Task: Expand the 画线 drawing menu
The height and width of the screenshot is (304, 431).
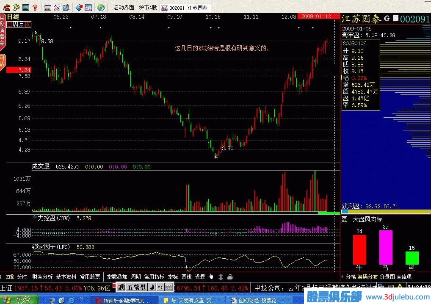Action: pyautogui.click(x=186, y=277)
